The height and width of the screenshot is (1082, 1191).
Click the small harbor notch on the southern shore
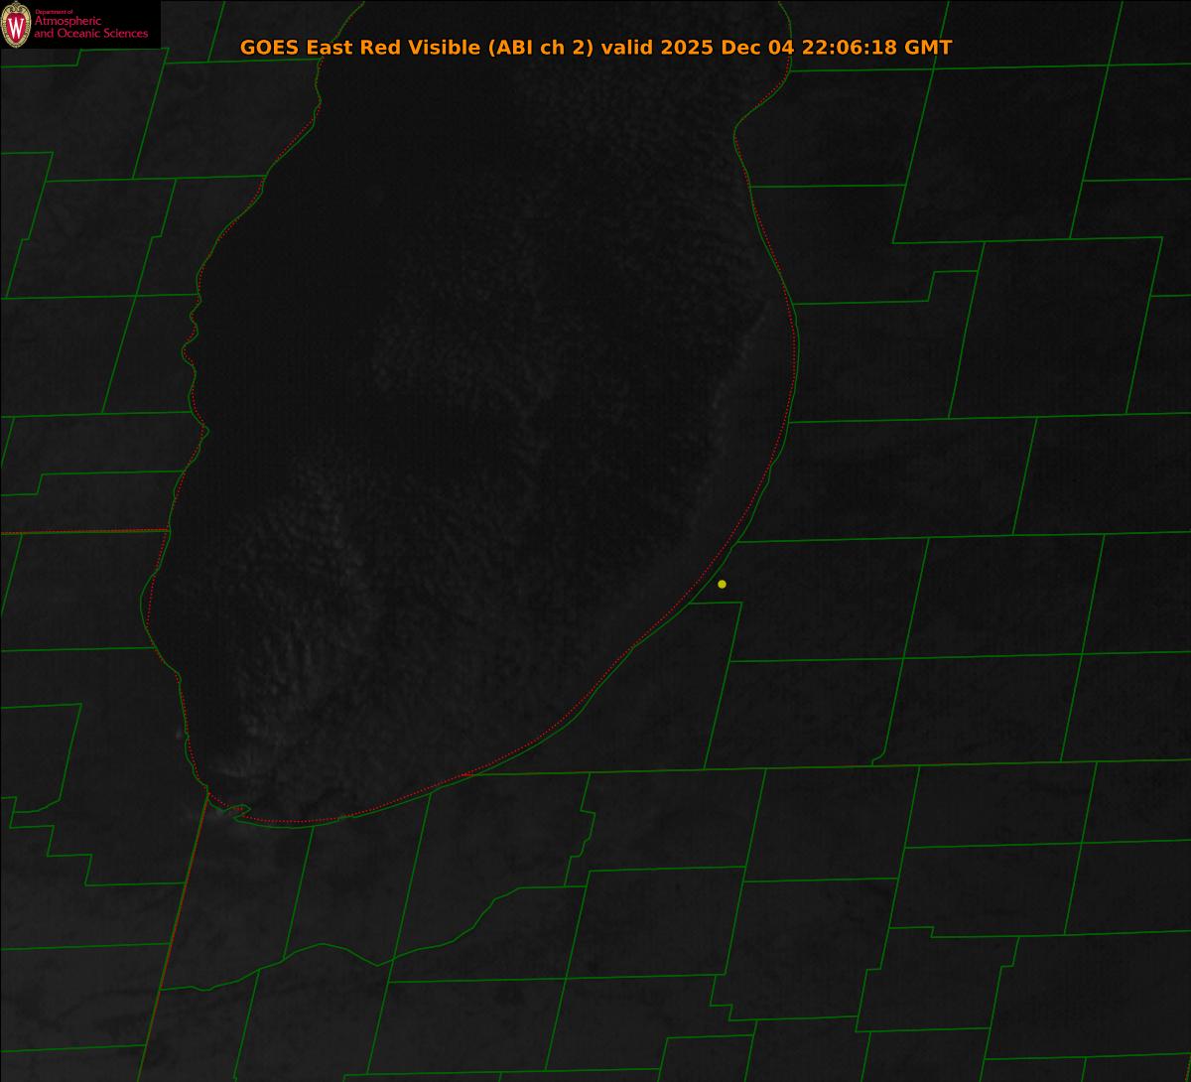tap(238, 812)
